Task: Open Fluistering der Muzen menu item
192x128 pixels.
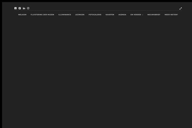Action: (42, 15)
